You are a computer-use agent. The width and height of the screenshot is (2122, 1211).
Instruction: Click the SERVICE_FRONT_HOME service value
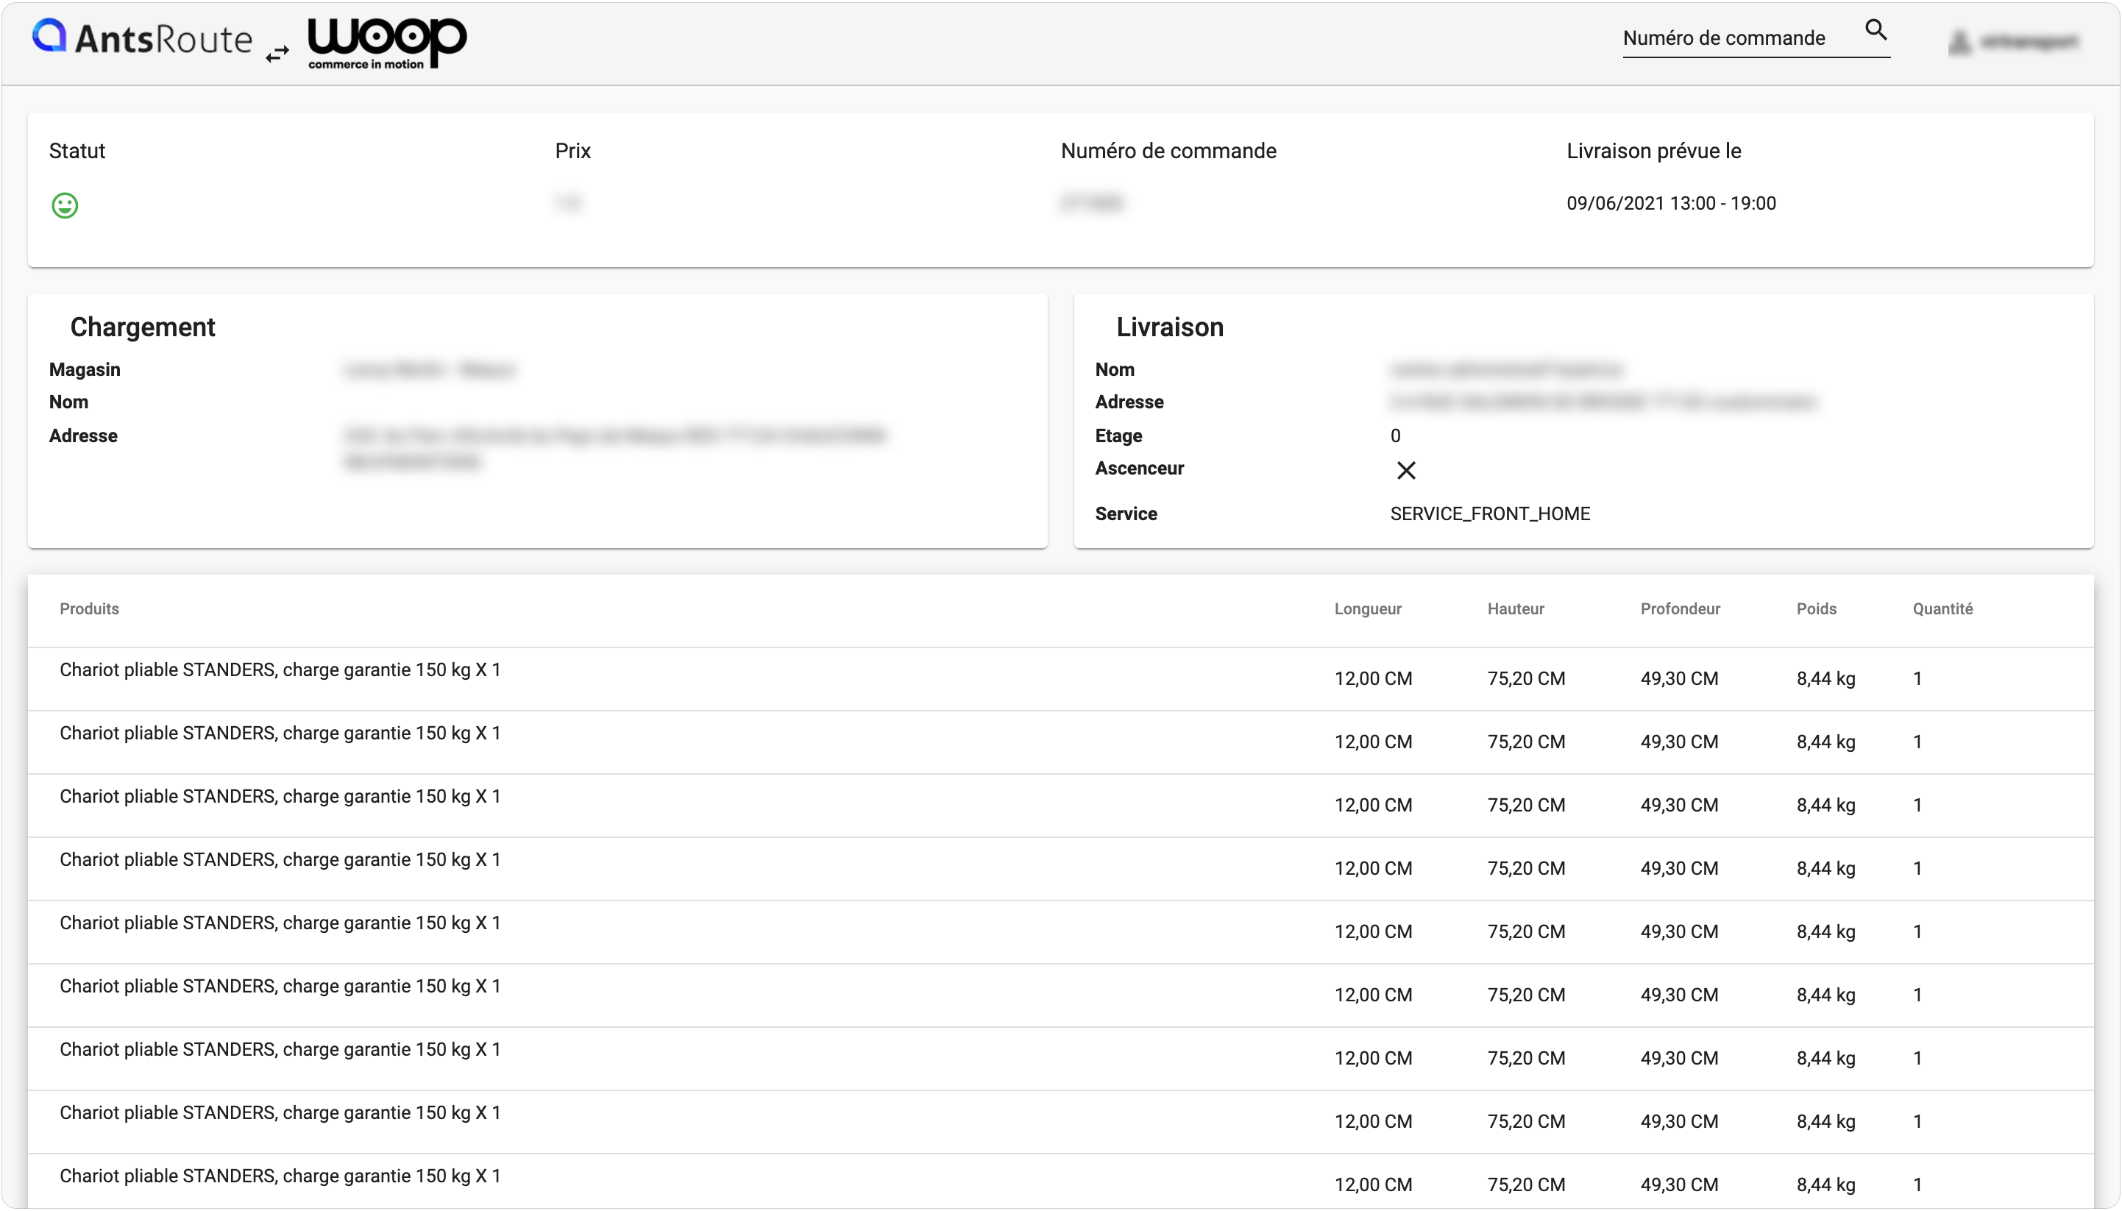tap(1490, 514)
